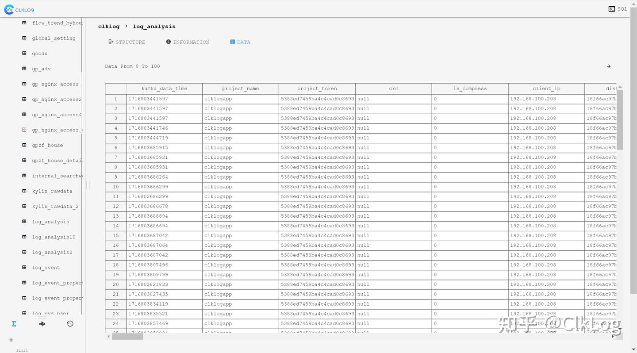
Task: Click the is_compress cell in row 2
Action: click(x=470, y=108)
